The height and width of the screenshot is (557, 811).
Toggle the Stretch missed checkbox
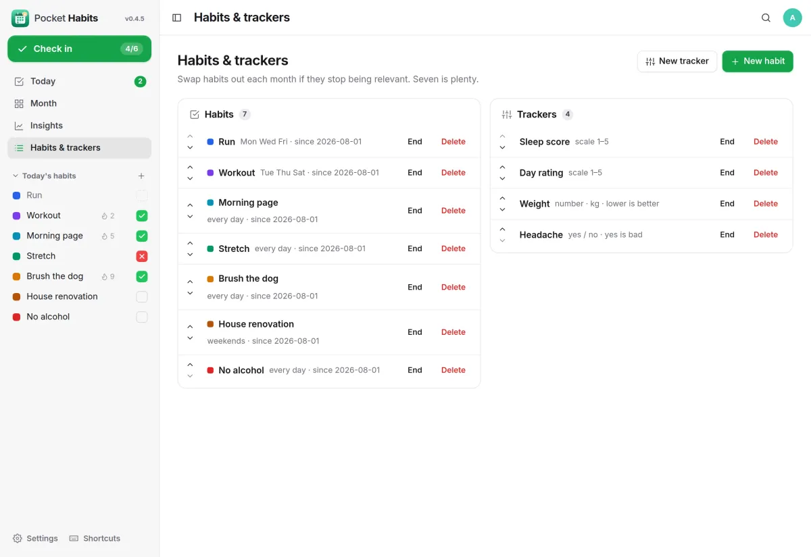tap(142, 257)
